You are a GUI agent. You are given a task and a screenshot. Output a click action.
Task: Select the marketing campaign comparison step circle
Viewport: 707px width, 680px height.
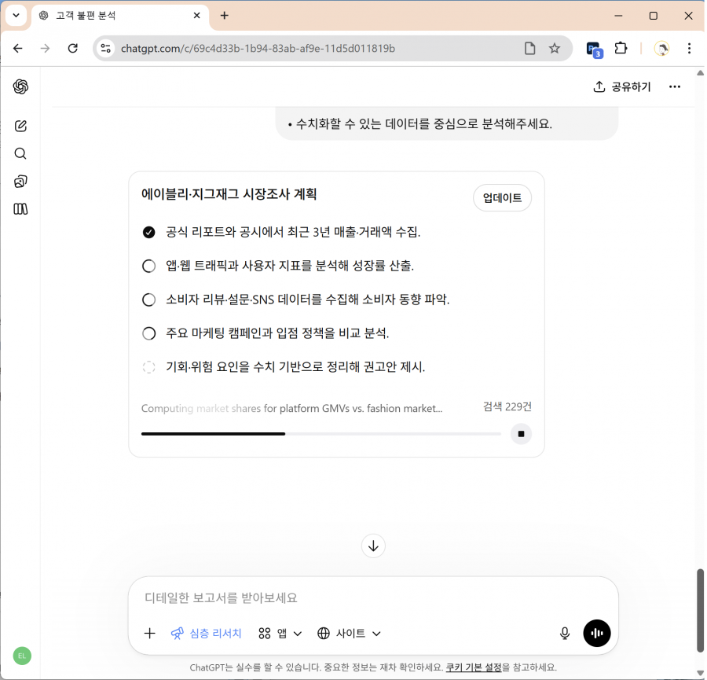pyautogui.click(x=149, y=333)
